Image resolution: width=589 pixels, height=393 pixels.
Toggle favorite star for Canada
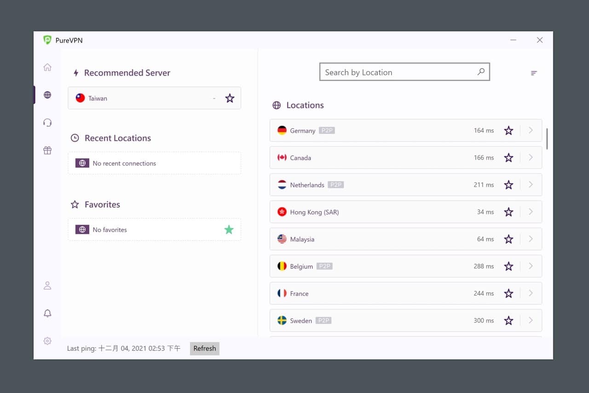pos(508,157)
